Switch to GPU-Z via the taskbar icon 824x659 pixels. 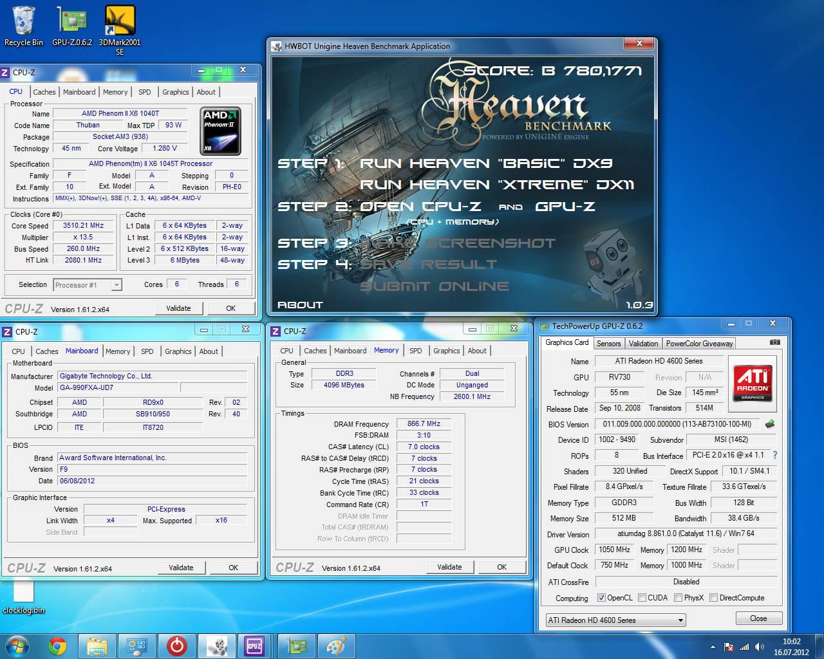point(297,645)
